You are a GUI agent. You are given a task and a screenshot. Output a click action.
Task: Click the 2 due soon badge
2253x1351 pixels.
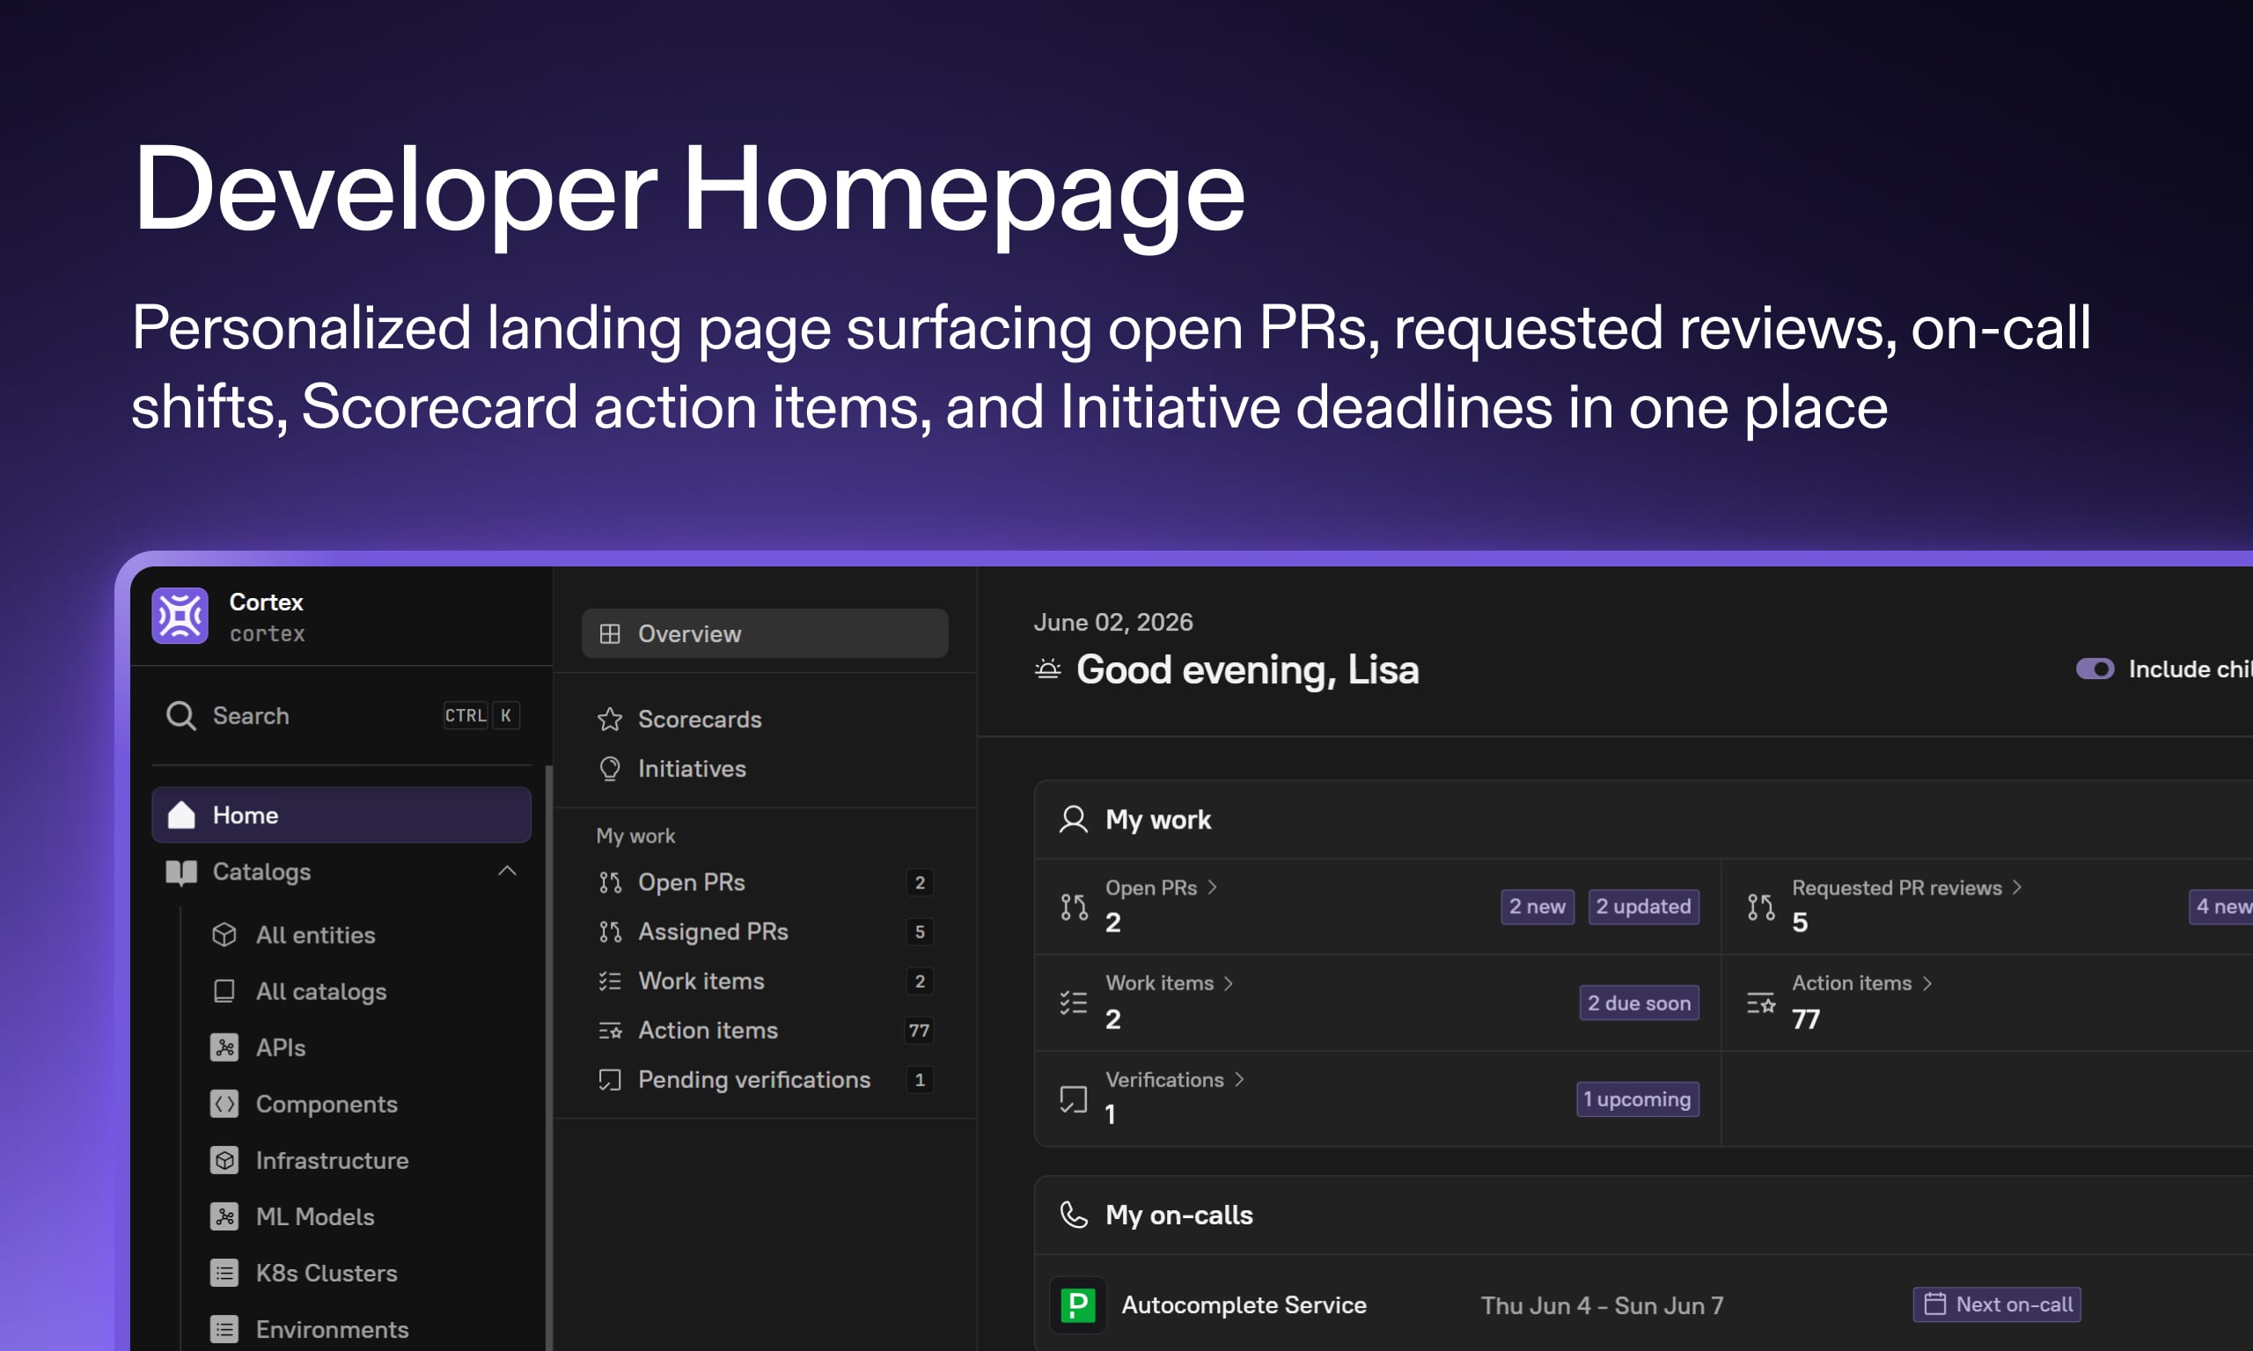click(1640, 1004)
